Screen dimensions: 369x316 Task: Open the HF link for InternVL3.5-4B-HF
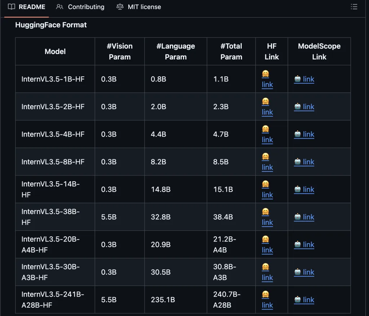[267, 139]
